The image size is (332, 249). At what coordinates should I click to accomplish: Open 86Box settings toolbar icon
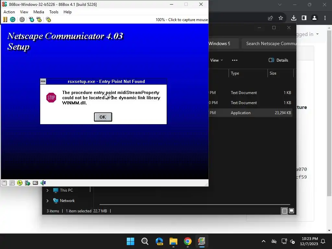(x=48, y=20)
